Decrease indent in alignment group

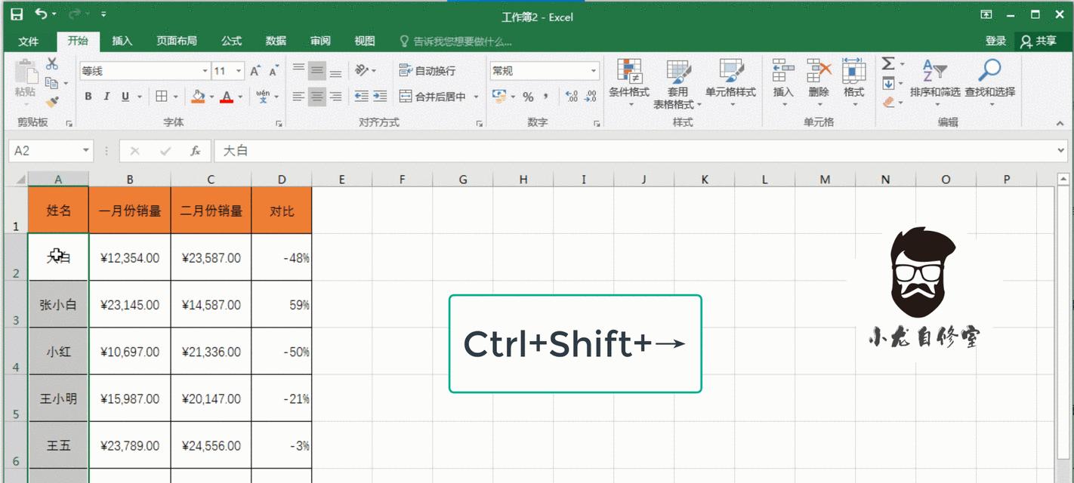coord(362,97)
